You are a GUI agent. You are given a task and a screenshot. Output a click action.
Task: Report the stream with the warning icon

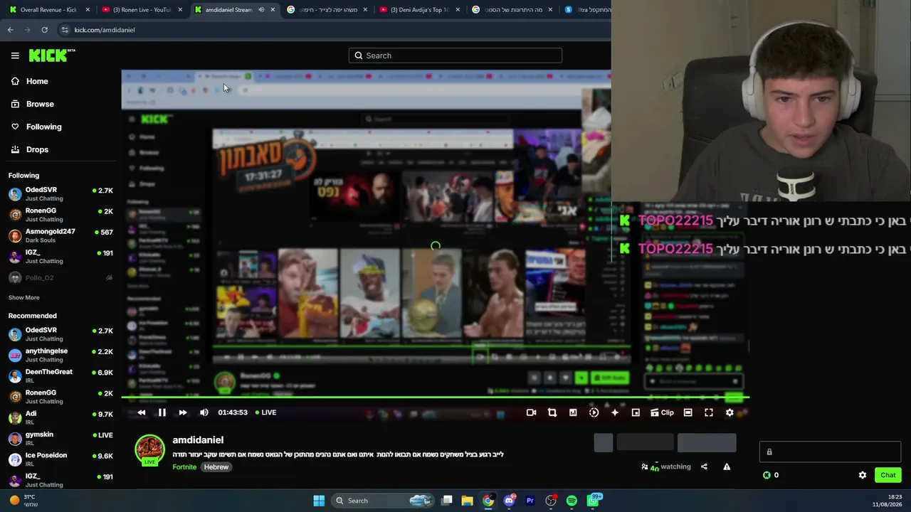pyautogui.click(x=727, y=466)
